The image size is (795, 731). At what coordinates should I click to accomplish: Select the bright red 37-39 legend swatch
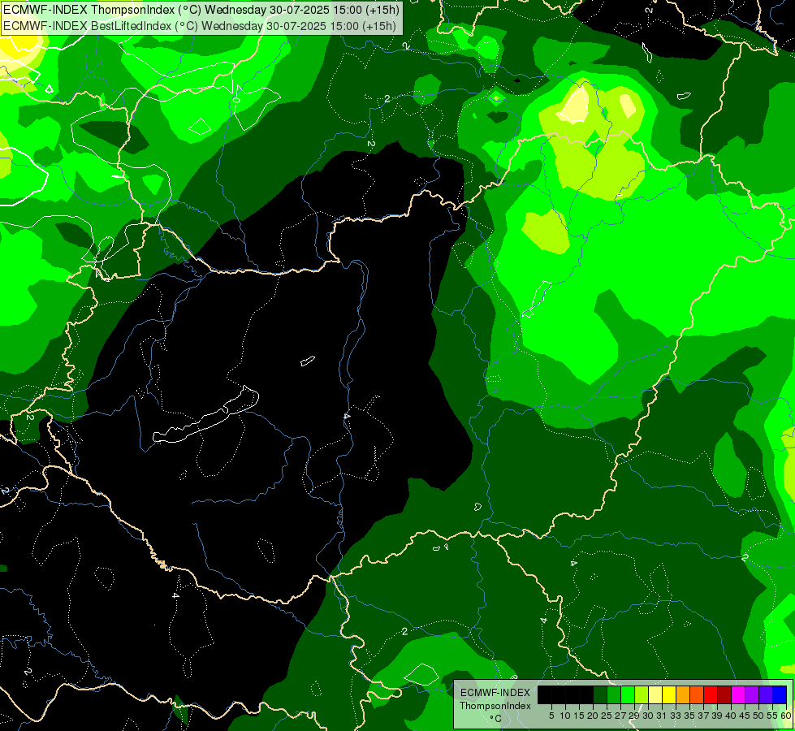coord(711,694)
